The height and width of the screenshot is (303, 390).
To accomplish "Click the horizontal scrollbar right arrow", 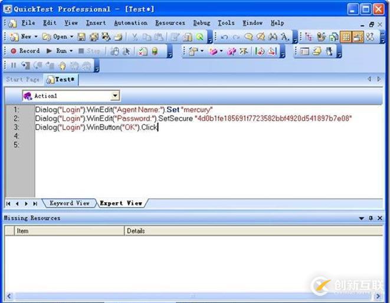I will pyautogui.click(x=378, y=296).
